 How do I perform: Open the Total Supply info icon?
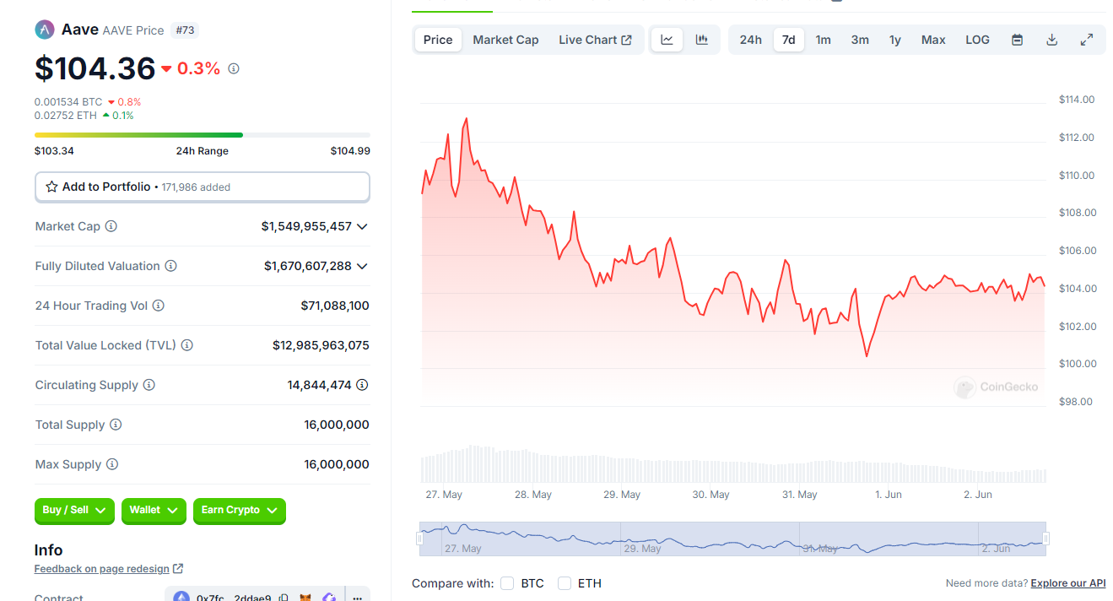click(x=116, y=425)
